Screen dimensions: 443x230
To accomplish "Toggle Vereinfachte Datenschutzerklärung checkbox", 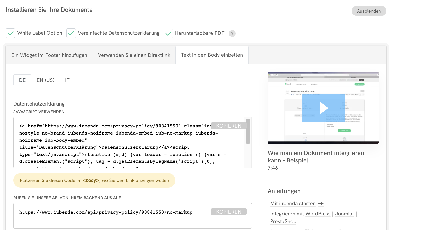I will tap(71, 33).
